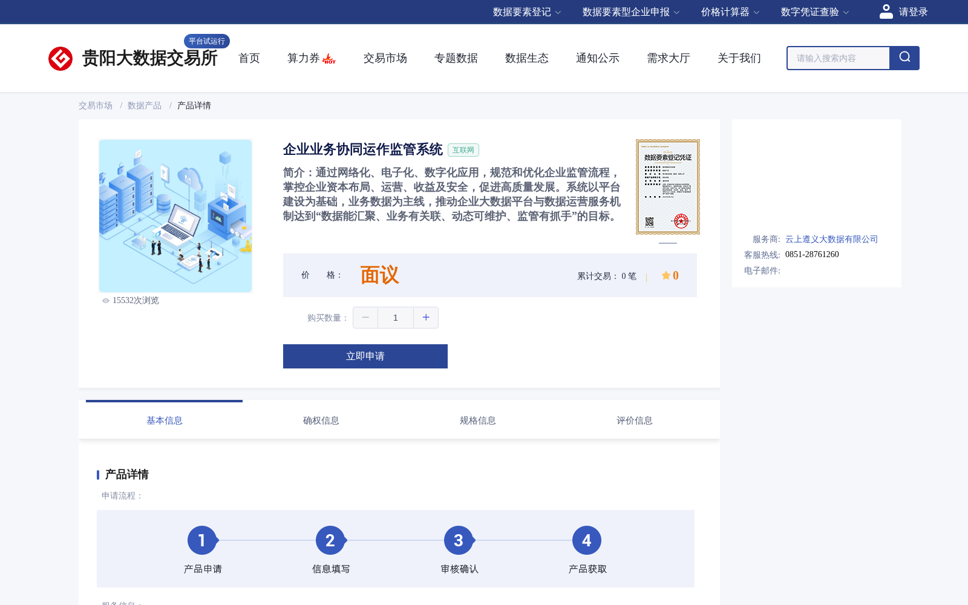Click the search magnifier button
The width and height of the screenshot is (968, 605).
pos(904,58)
